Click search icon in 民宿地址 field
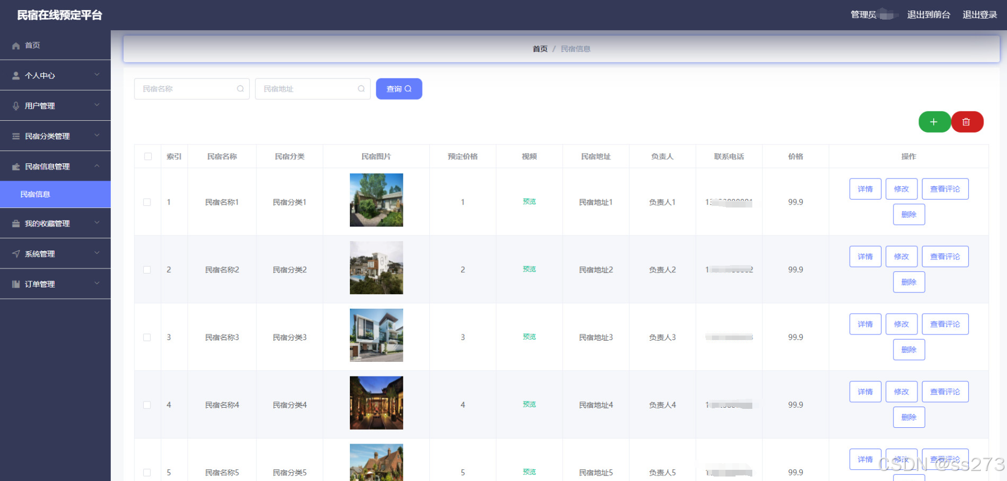 [361, 89]
